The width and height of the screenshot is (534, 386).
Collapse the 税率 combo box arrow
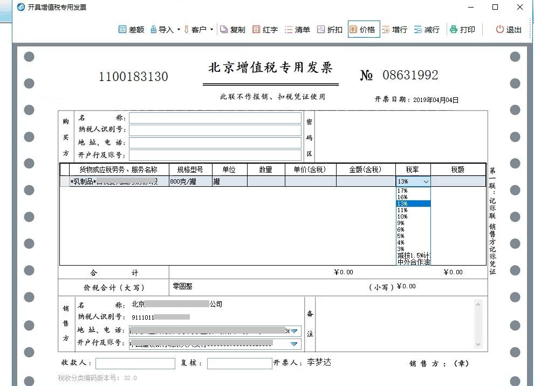426,182
